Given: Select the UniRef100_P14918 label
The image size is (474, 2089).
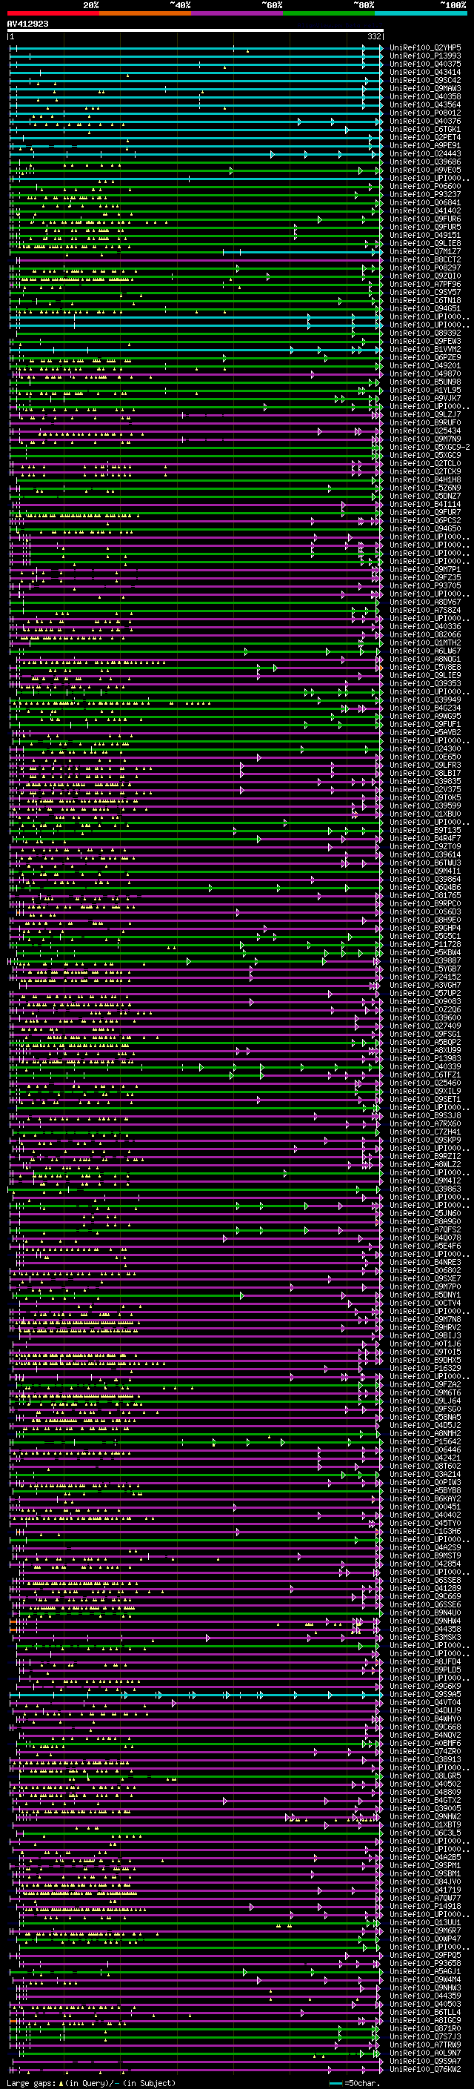Looking at the screenshot, I should [x=425, y=1906].
